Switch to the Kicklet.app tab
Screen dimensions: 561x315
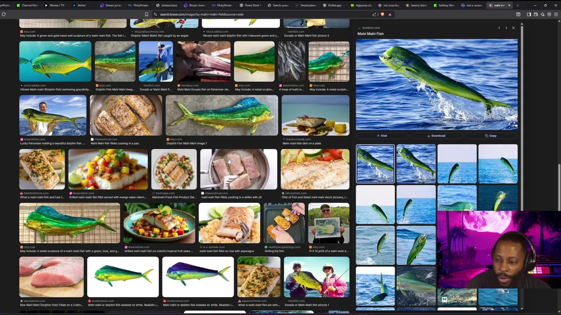click(334, 5)
